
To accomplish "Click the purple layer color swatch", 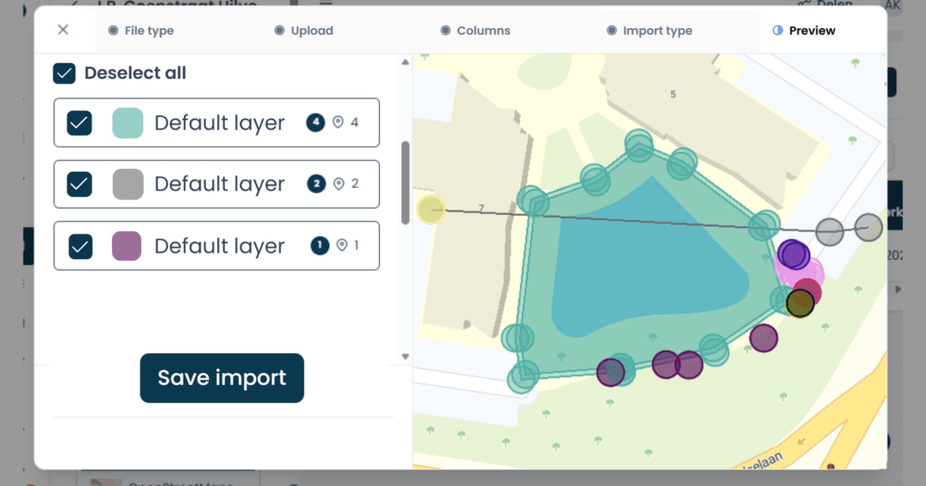I will point(127,246).
